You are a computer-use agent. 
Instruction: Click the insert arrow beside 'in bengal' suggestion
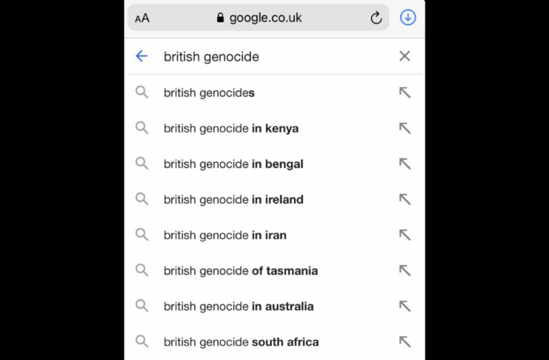tap(405, 164)
